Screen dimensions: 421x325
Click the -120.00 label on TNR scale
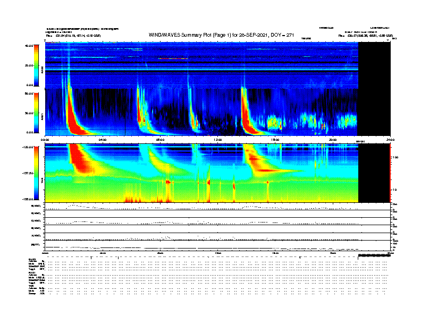28,147
